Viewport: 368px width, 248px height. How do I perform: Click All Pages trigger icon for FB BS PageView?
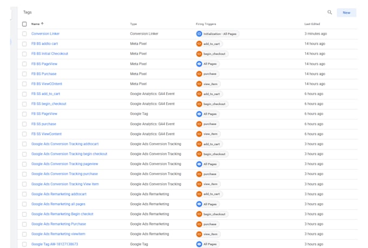click(199, 64)
